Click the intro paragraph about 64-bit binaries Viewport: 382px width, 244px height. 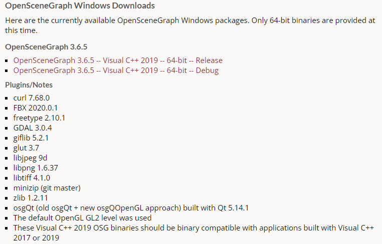coord(189,25)
